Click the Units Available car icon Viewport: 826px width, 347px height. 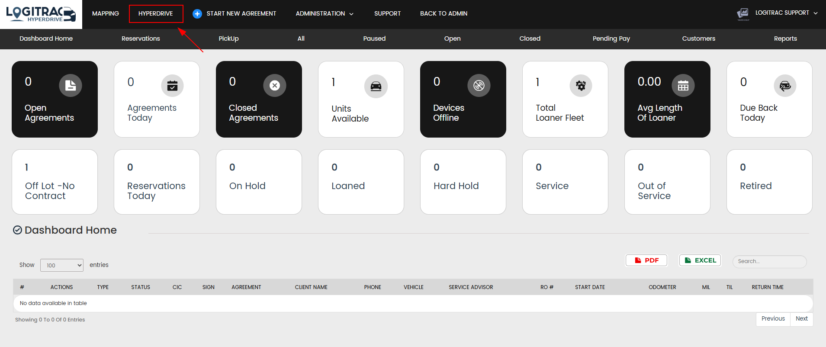coord(376,86)
